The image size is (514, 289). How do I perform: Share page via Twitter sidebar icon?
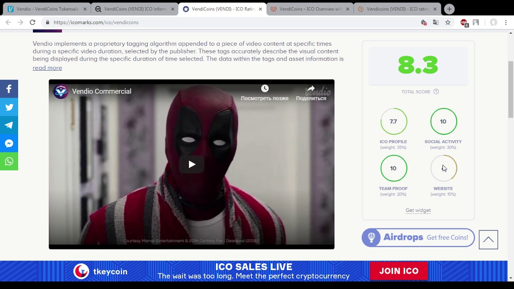9,107
